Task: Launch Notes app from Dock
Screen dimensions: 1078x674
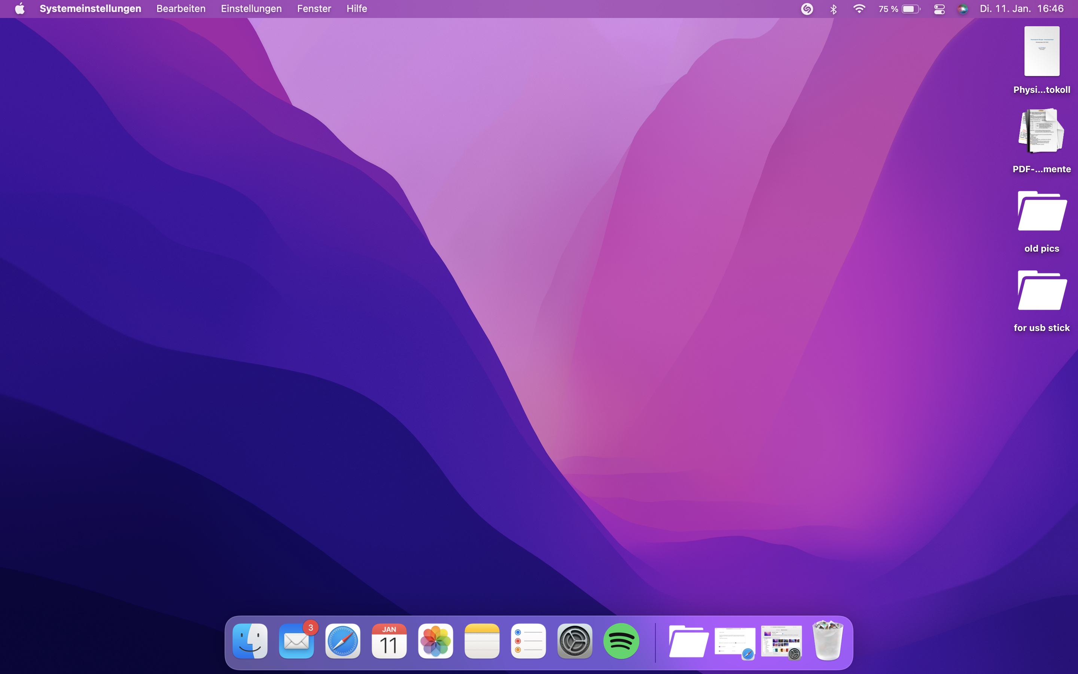Action: 482,641
